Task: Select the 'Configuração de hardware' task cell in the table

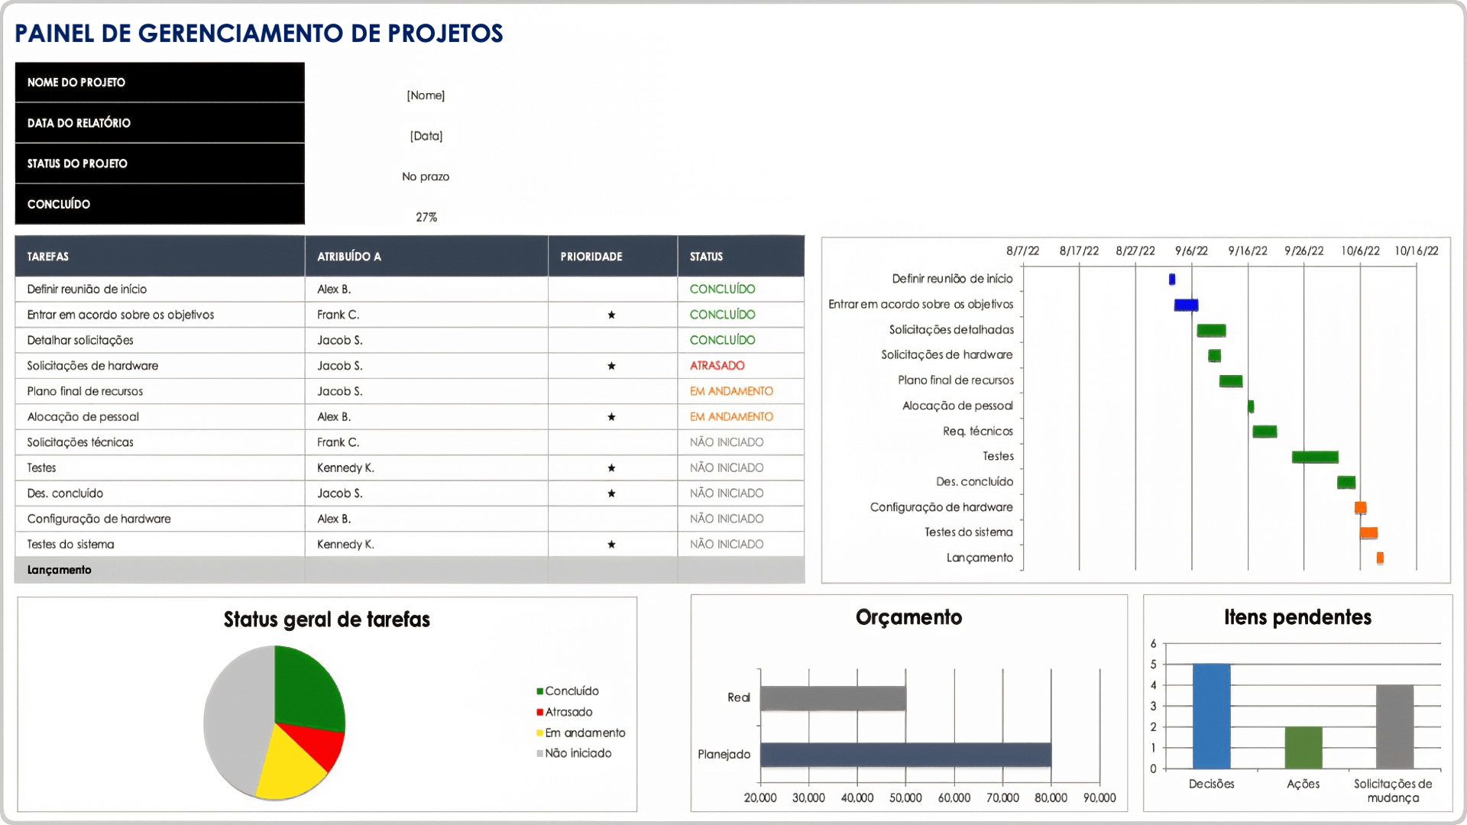Action: [x=160, y=519]
